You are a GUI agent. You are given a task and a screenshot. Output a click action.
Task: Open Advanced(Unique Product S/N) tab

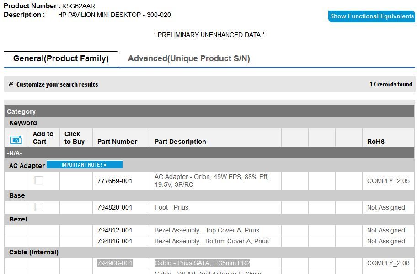coord(189,58)
